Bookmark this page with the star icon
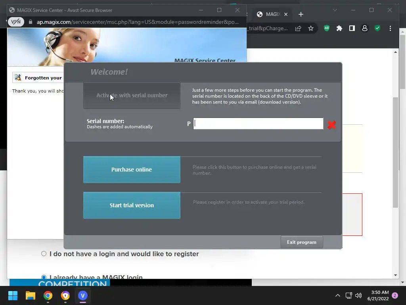Screen dimensions: 406x305 311,28
